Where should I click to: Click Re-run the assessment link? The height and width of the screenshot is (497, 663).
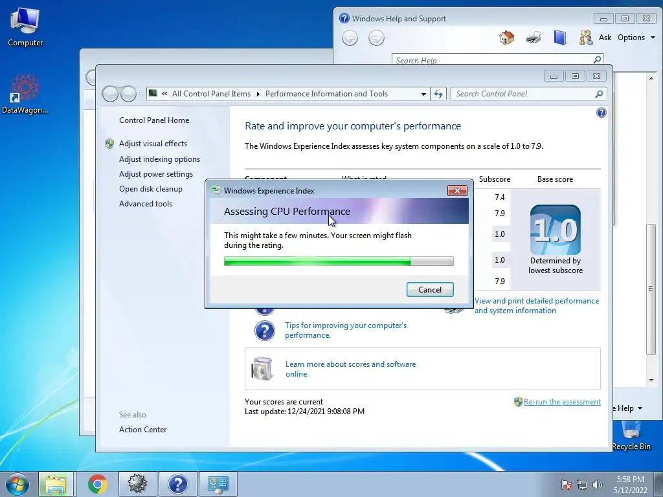click(562, 401)
